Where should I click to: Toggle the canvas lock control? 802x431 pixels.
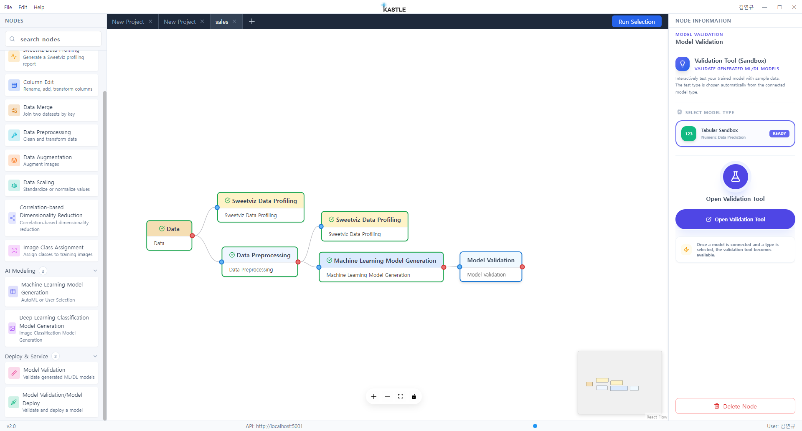(414, 396)
